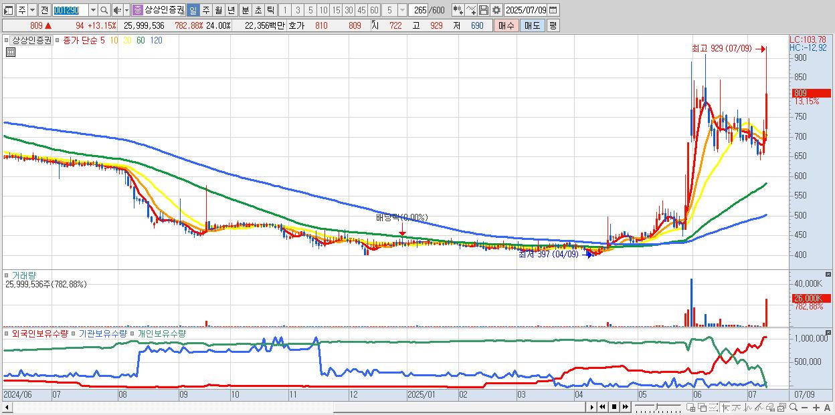
Task: Click the stock code field 001290
Action: click(70, 10)
